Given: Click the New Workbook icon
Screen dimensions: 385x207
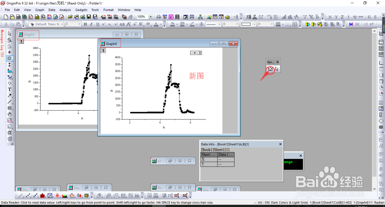Looking at the screenshot, I should pos(18,17).
